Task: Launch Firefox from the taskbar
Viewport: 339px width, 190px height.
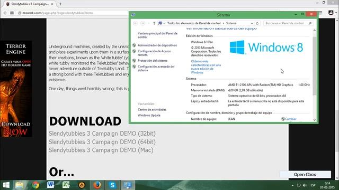Action: pyautogui.click(x=97, y=185)
